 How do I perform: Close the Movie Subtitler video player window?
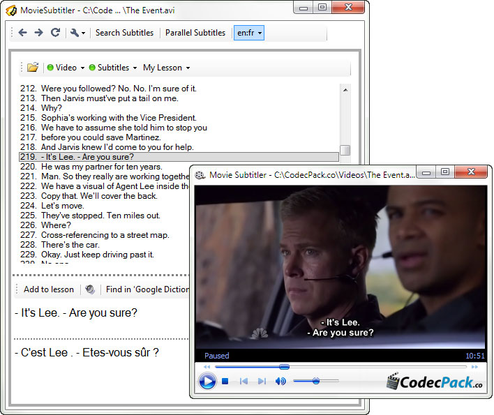click(471, 172)
